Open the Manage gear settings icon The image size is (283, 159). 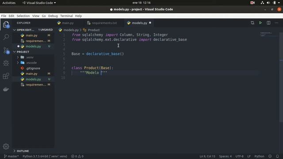pos(6,146)
